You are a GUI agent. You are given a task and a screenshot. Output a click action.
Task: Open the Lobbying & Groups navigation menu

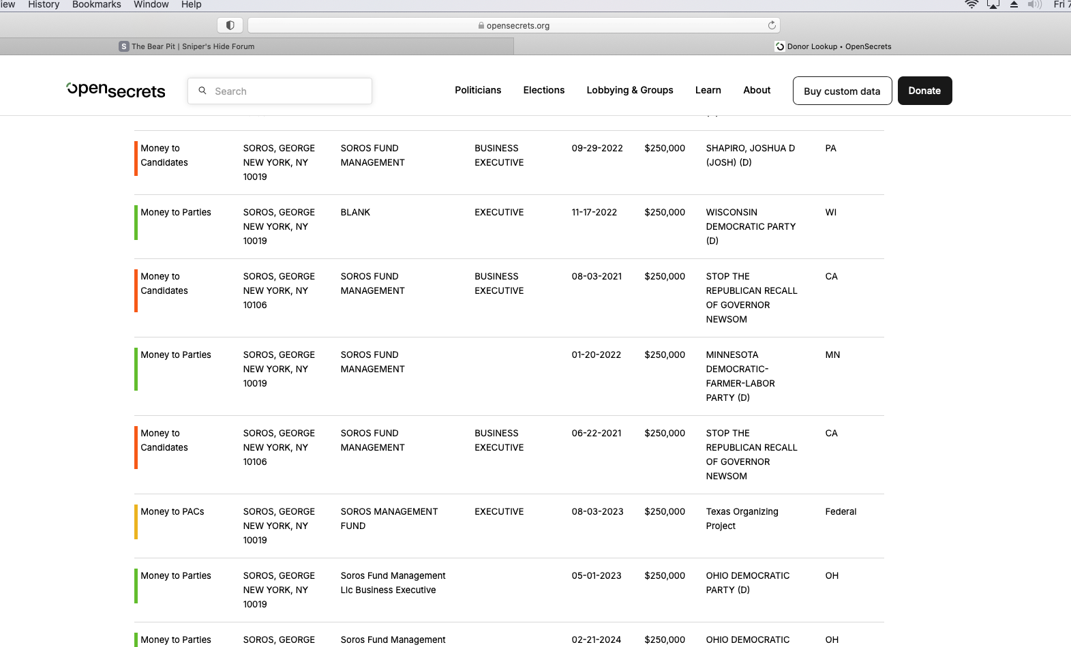[630, 90]
